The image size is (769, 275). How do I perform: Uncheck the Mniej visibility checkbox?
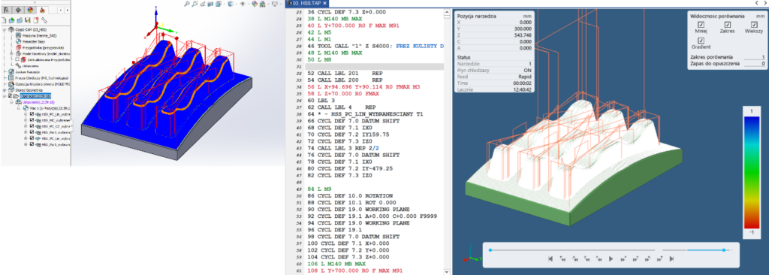click(x=701, y=25)
